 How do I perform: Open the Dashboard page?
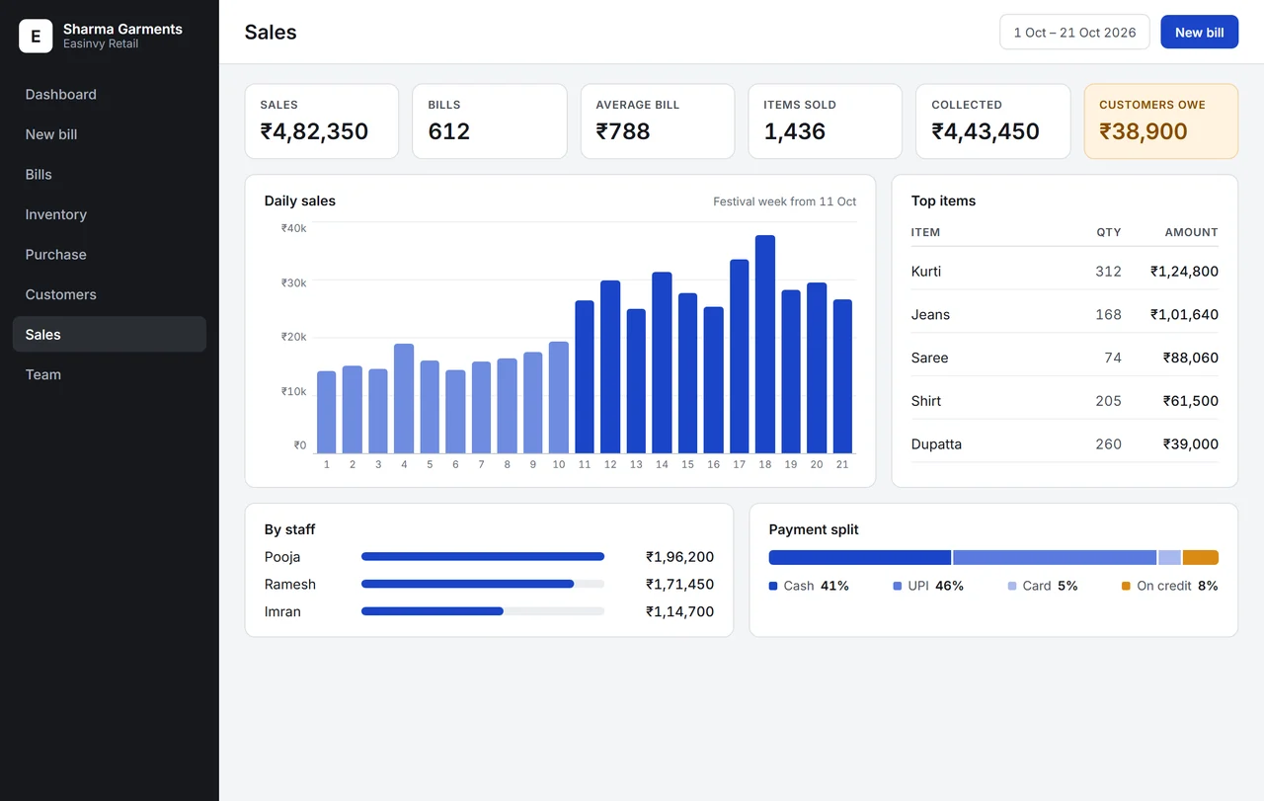tap(109, 95)
